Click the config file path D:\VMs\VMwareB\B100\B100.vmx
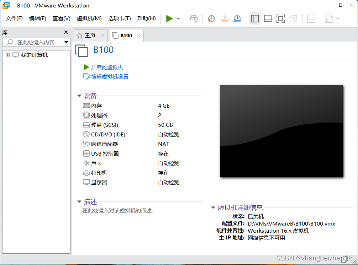Screen dimensions: 358x265 point(291,223)
